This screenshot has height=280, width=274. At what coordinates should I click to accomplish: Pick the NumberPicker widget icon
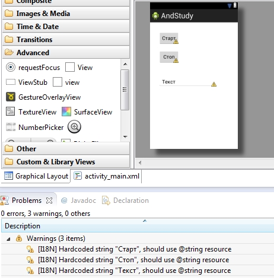pyautogui.click(x=11, y=127)
